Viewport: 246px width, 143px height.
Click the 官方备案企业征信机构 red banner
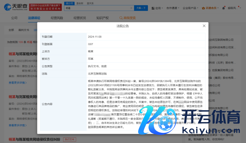45,7
